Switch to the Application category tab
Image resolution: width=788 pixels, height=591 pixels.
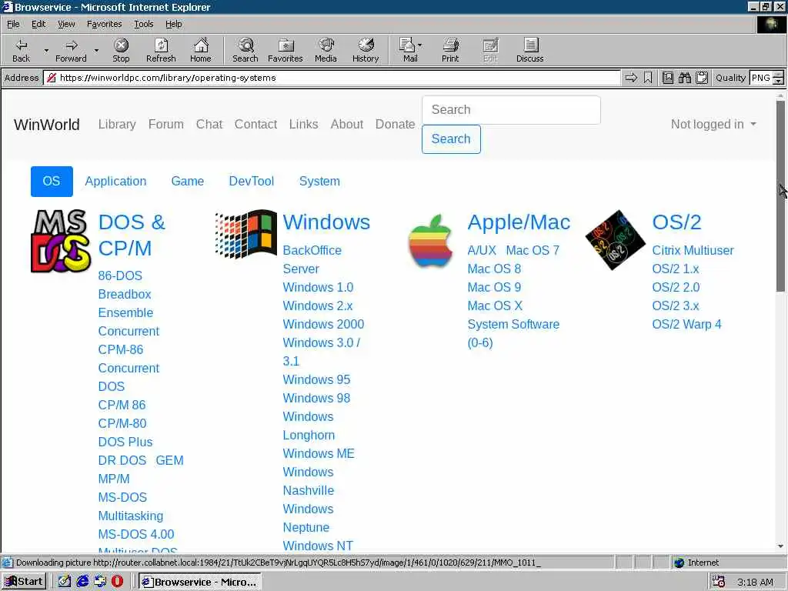115,182
